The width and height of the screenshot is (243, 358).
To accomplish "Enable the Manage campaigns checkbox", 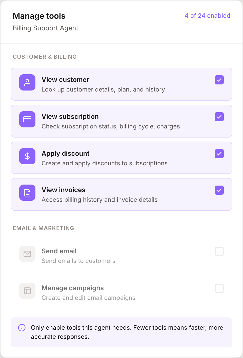I will tap(219, 288).
